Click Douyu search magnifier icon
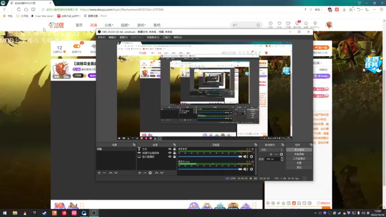 point(258,25)
